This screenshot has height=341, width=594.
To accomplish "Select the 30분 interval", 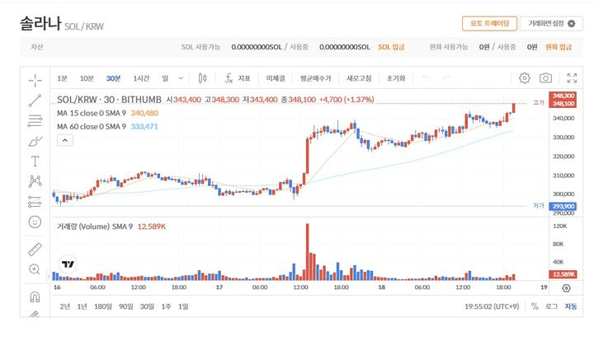I will point(113,78).
